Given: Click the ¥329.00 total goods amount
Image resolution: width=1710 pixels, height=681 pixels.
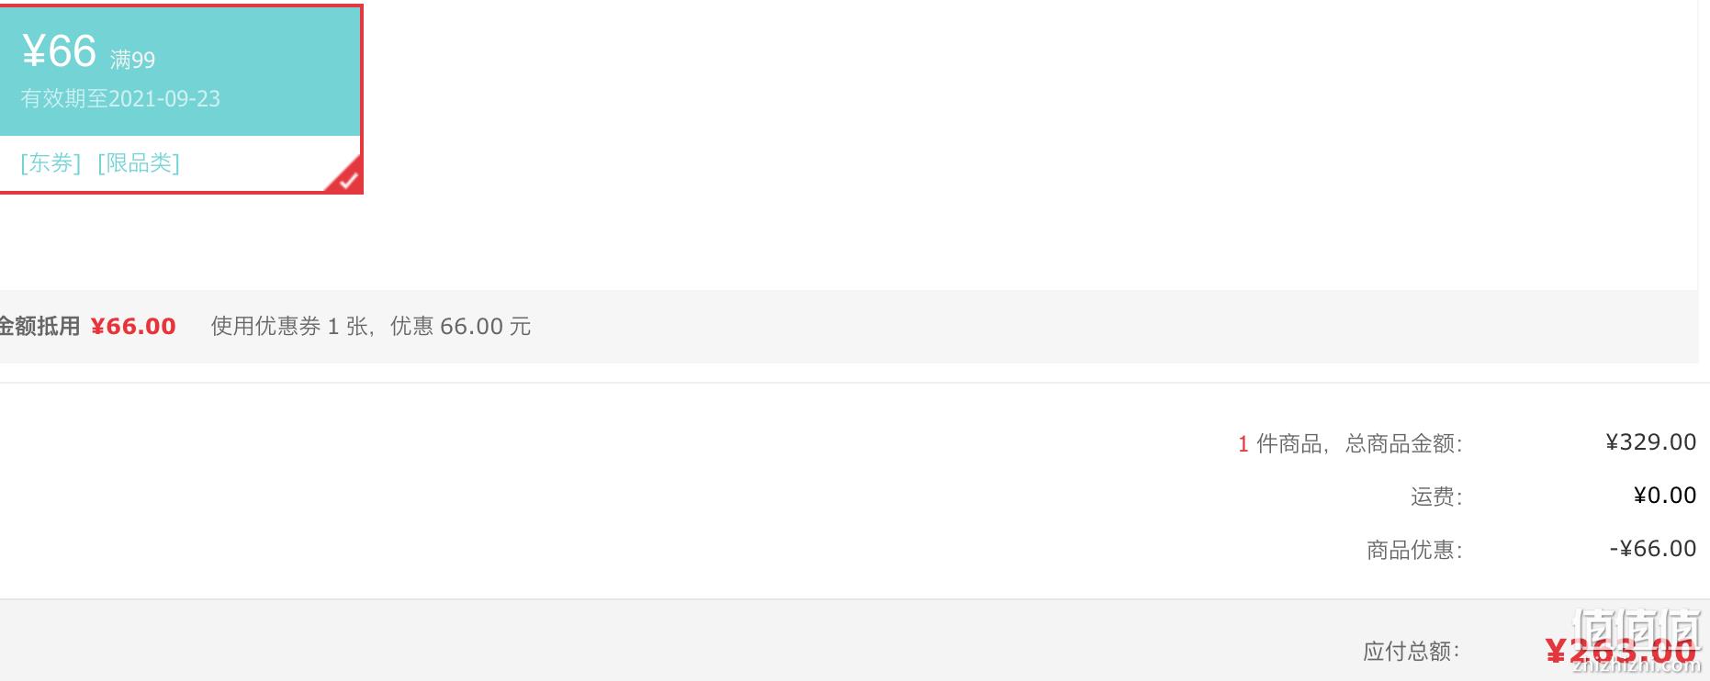Looking at the screenshot, I should 1650,442.
